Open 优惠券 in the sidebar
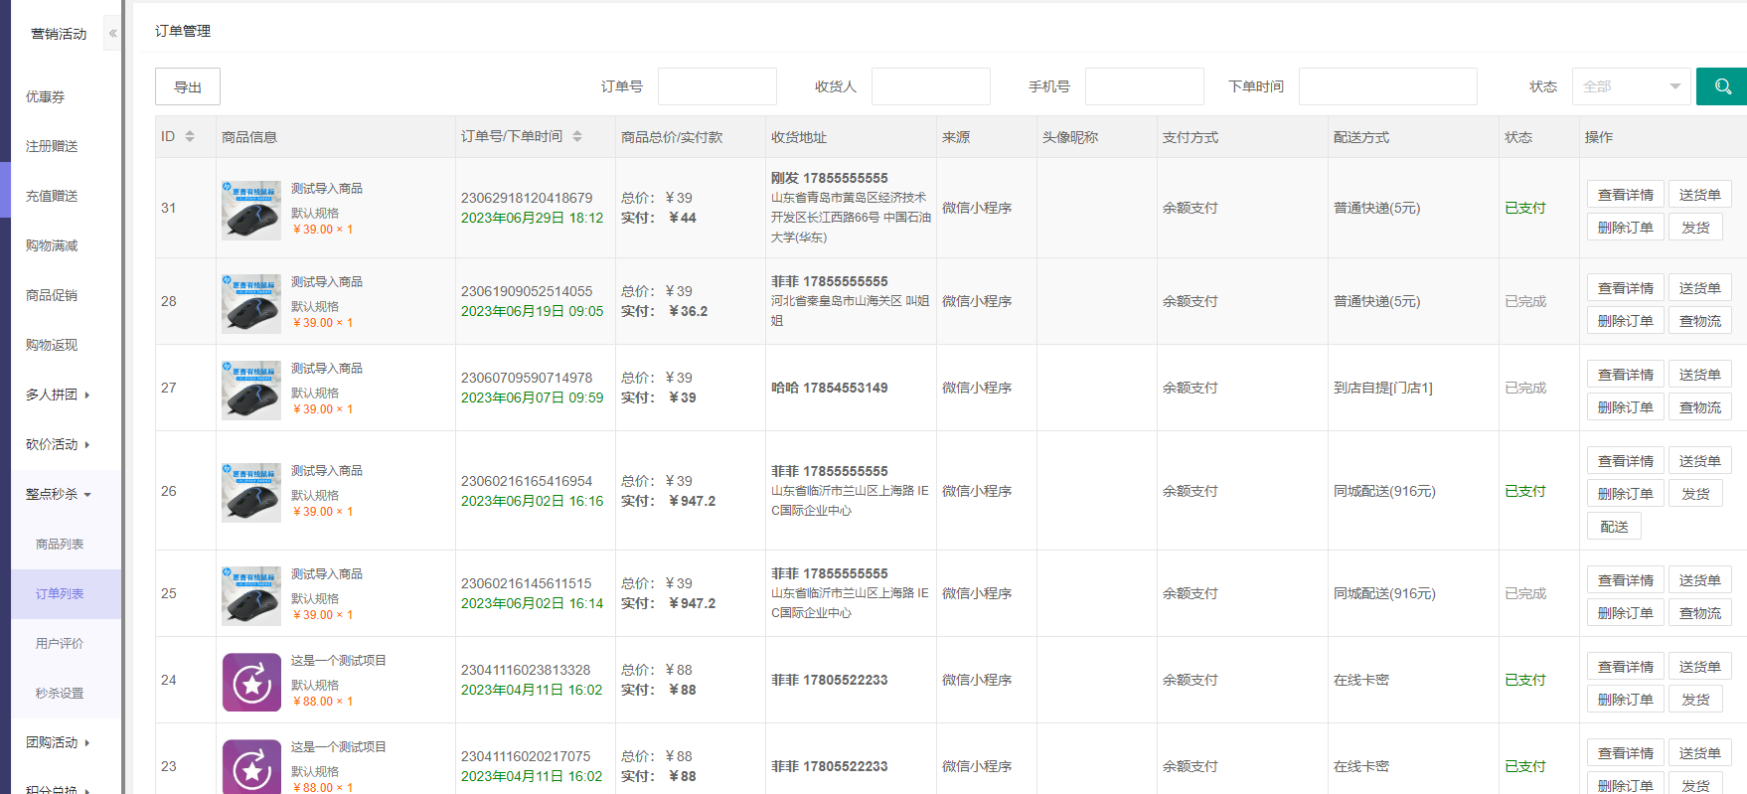Image resolution: width=1747 pixels, height=794 pixels. pyautogui.click(x=46, y=96)
